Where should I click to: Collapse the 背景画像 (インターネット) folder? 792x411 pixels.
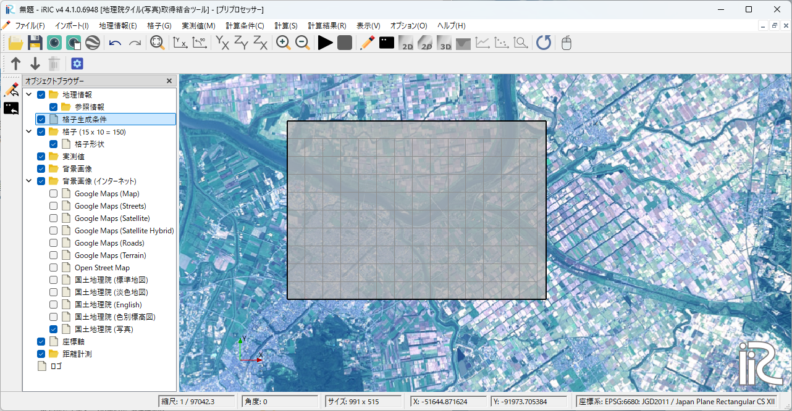[x=29, y=181]
